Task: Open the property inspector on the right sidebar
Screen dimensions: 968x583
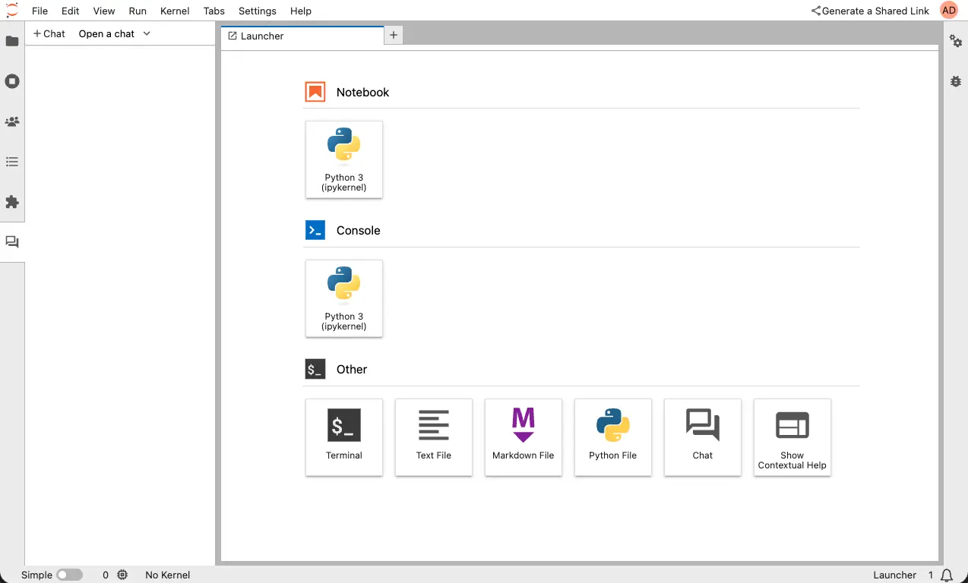Action: [955, 42]
